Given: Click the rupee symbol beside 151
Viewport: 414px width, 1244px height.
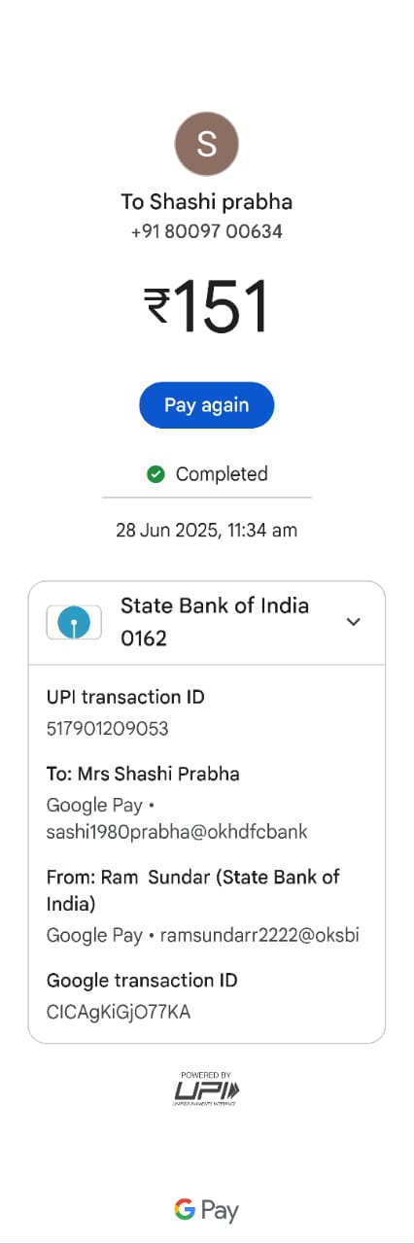Looking at the screenshot, I should pyautogui.click(x=157, y=305).
